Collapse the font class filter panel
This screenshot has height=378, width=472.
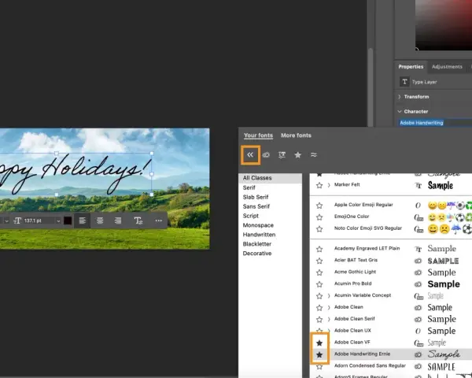[x=250, y=155]
